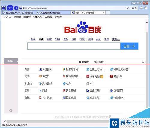Switch to 高级编辑器_百度经验 tab

[x=53, y=13]
